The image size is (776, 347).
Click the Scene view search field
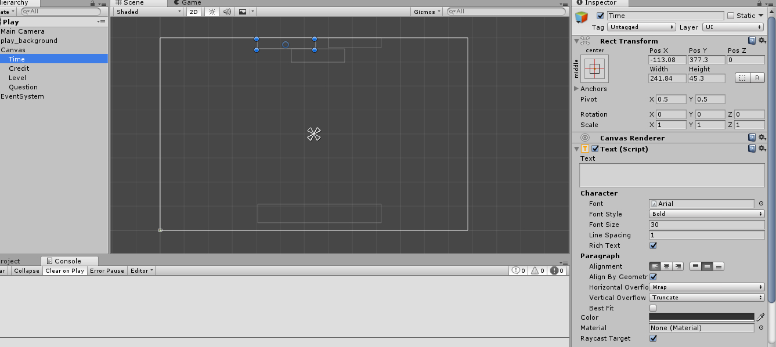pyautogui.click(x=505, y=12)
